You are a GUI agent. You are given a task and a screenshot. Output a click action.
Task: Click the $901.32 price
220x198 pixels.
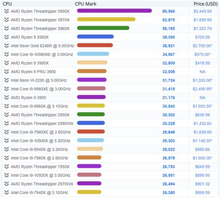click(202, 184)
